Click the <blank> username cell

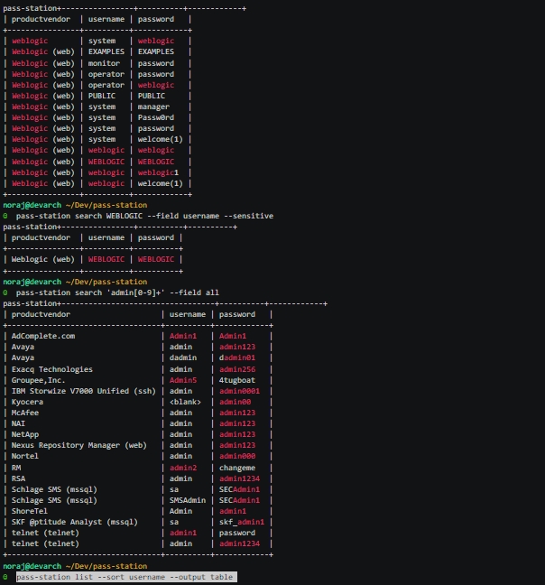pos(185,402)
